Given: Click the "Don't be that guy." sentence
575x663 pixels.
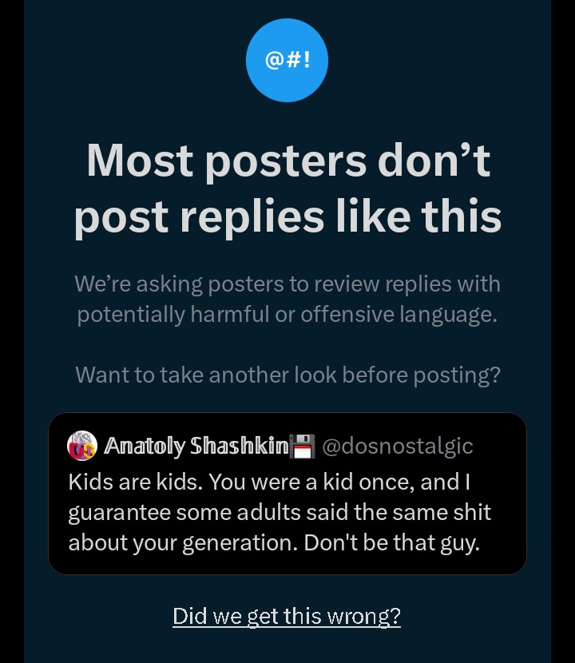Looking at the screenshot, I should 391,542.
